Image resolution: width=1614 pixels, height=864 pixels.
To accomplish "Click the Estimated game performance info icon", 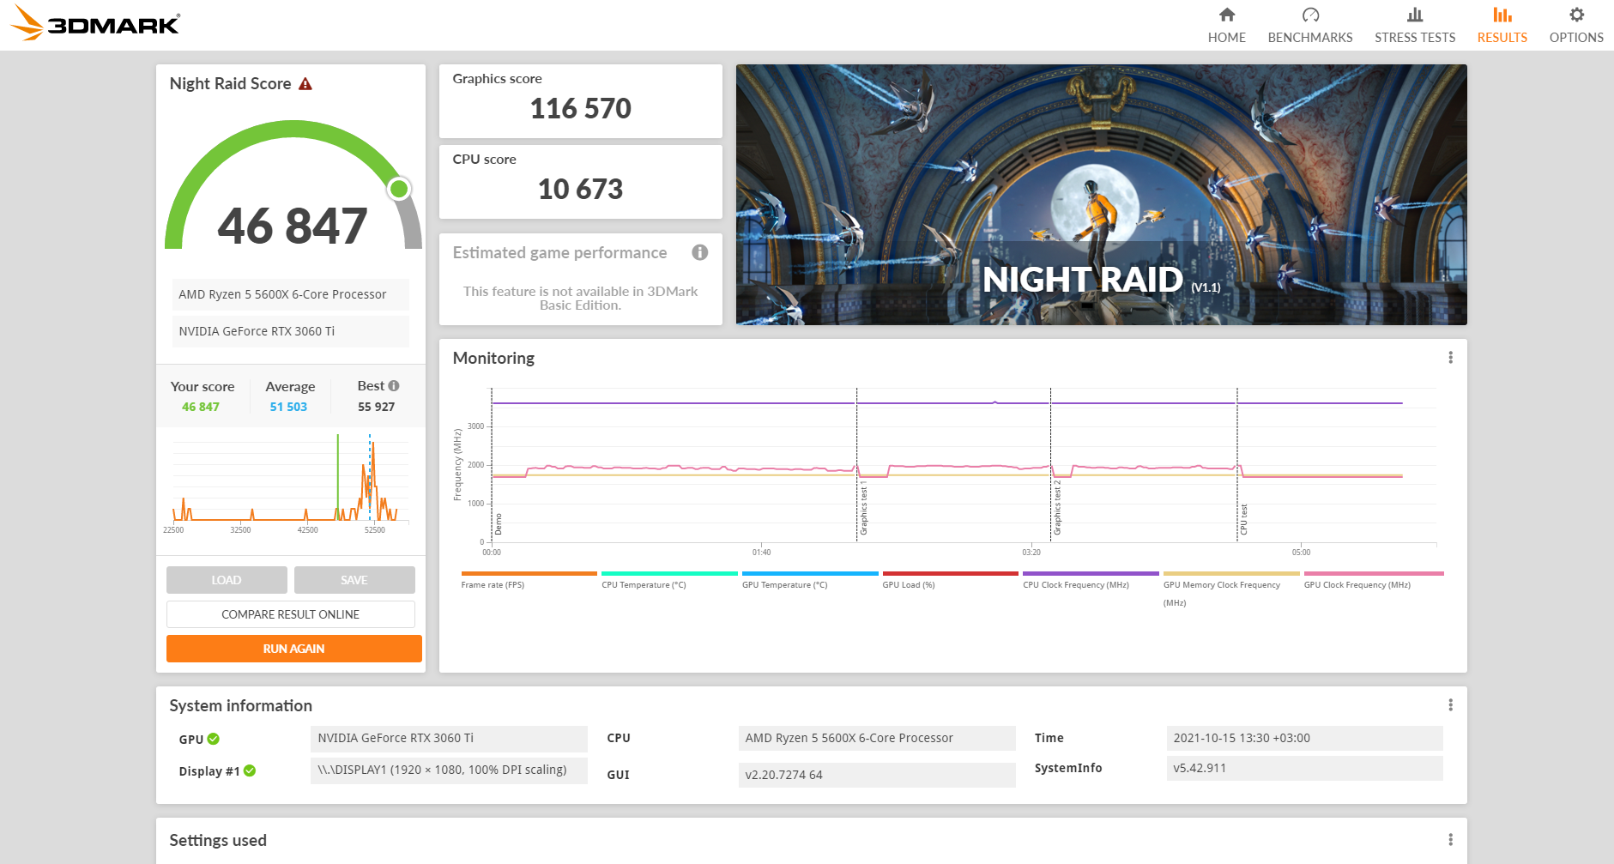I will [x=700, y=252].
